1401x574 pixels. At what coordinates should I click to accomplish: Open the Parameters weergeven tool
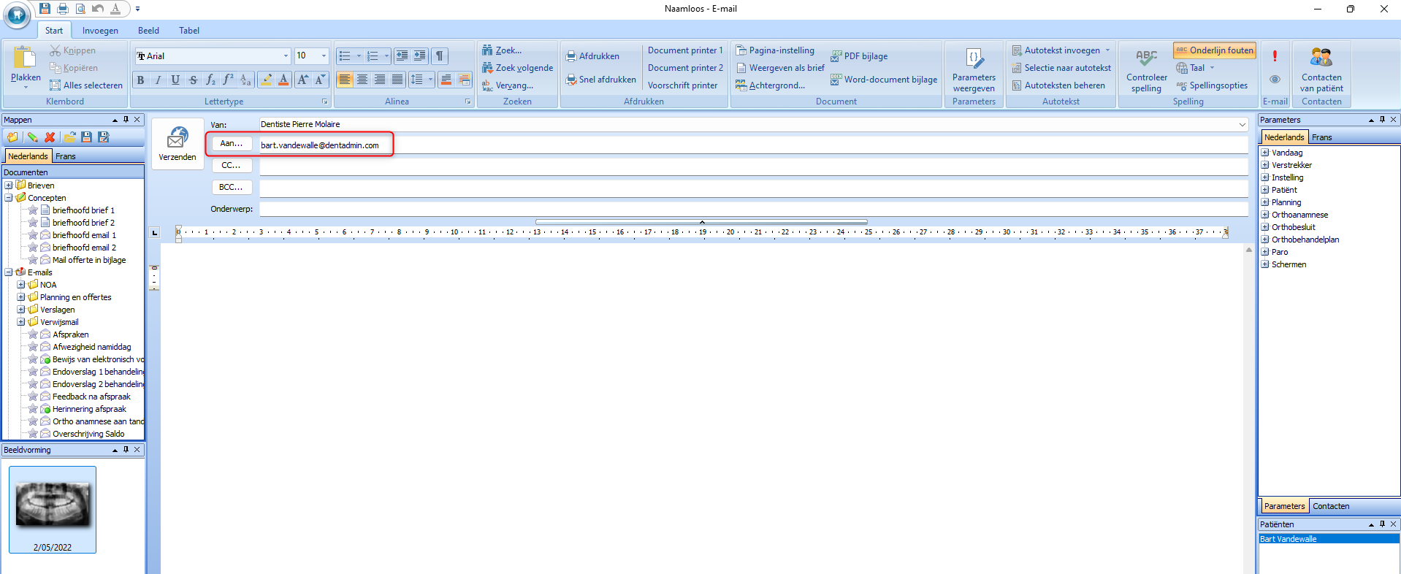coord(974,71)
